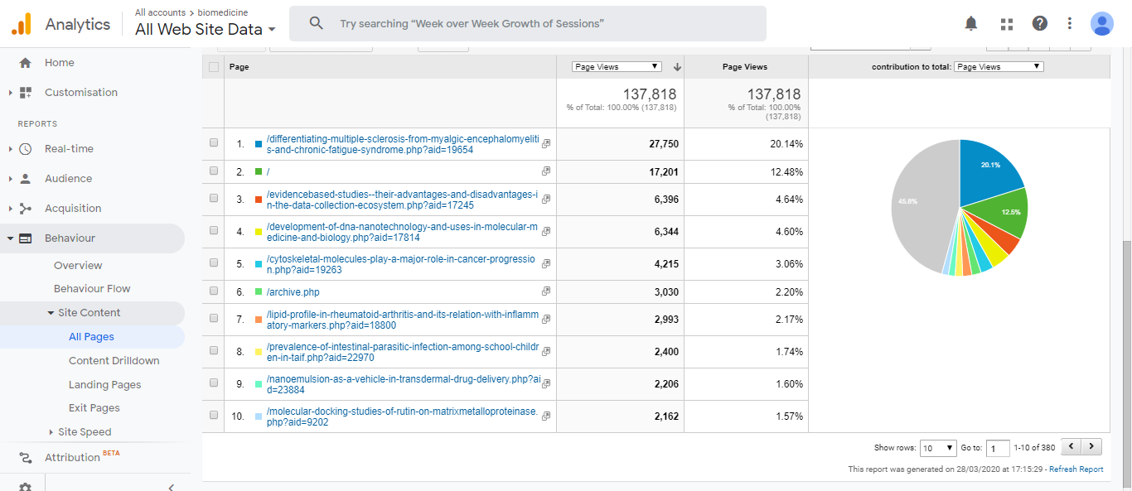Open the three-dot more options menu
The width and height of the screenshot is (1132, 491).
(1070, 23)
